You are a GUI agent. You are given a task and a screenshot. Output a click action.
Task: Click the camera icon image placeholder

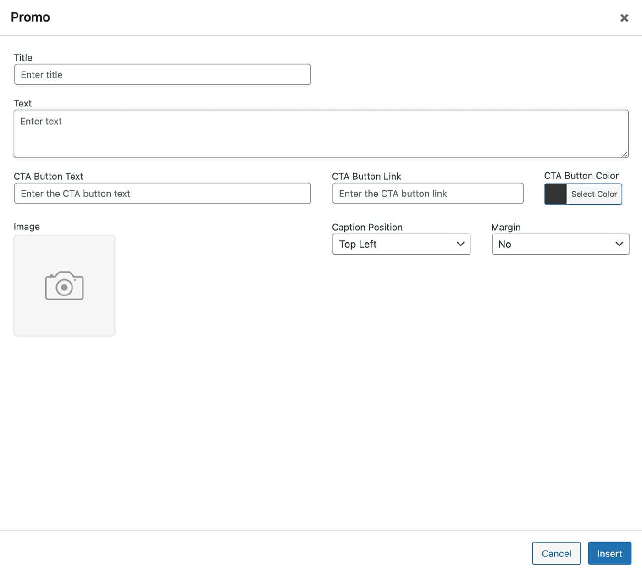pos(64,285)
